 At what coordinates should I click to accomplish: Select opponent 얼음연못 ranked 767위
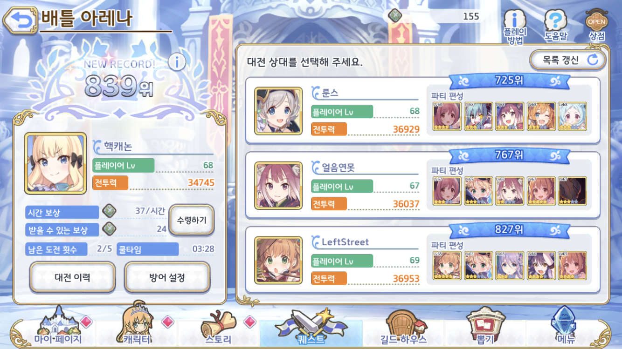point(422,185)
